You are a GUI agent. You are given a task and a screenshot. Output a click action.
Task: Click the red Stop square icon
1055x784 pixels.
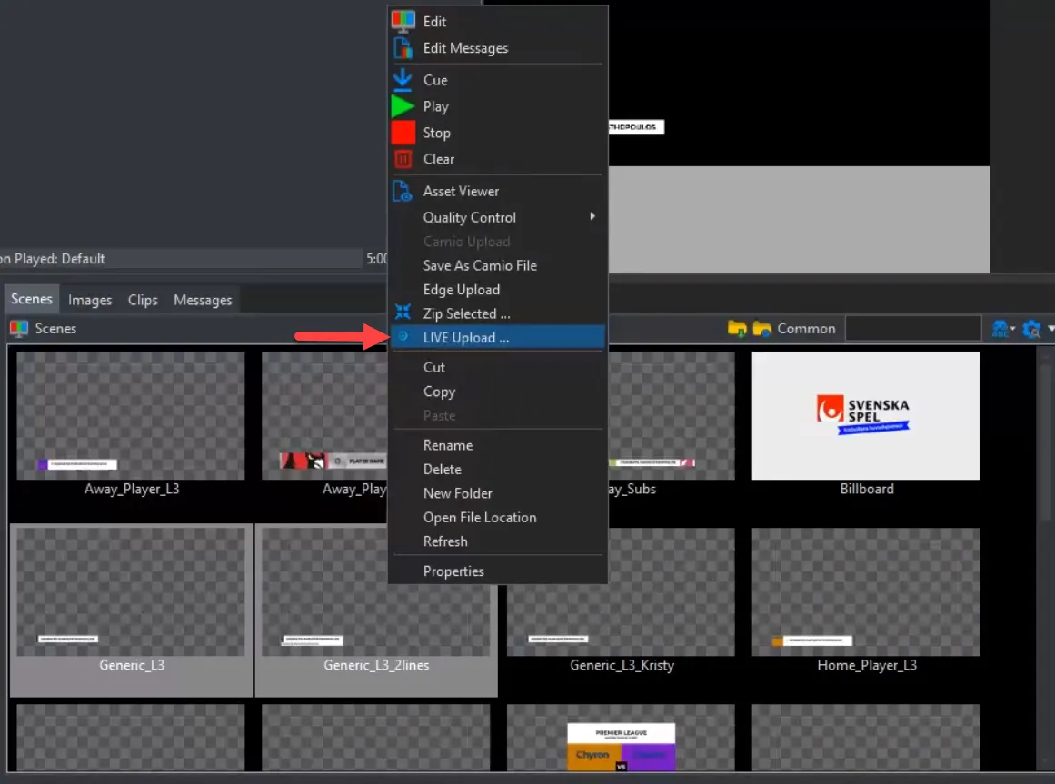pyautogui.click(x=403, y=133)
